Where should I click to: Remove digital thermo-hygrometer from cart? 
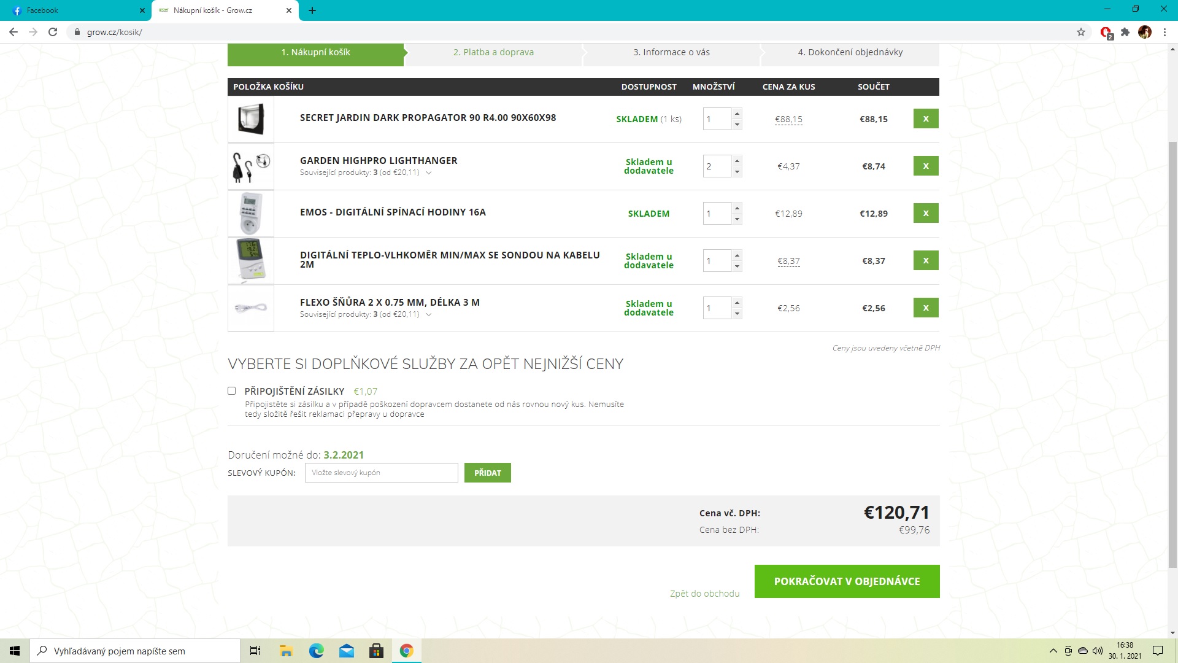coord(926,260)
